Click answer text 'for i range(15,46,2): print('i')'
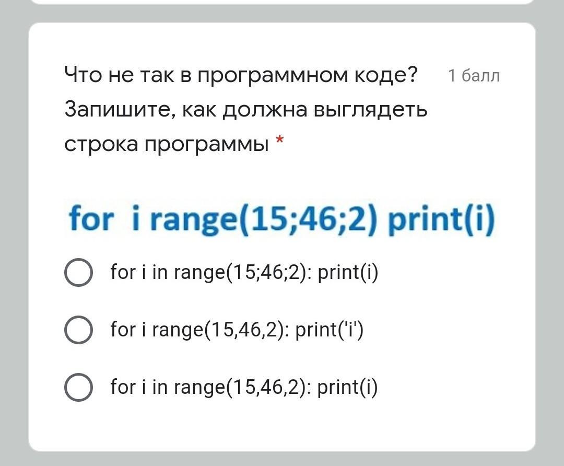This screenshot has height=466, width=564. [237, 330]
